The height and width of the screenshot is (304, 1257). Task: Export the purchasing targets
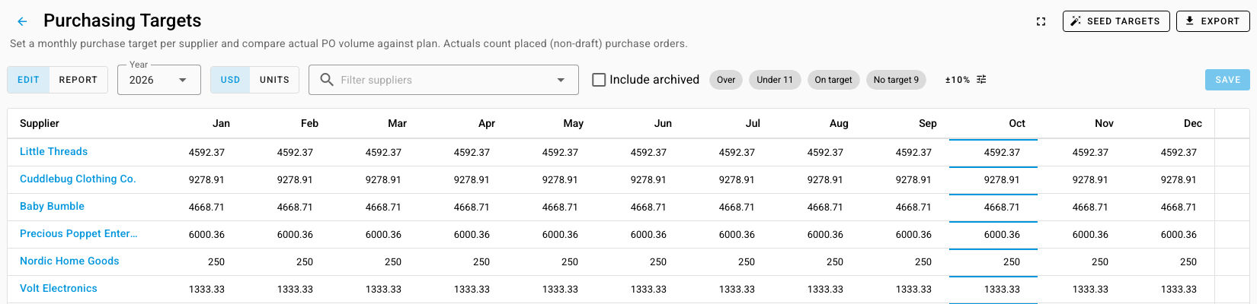click(x=1213, y=21)
